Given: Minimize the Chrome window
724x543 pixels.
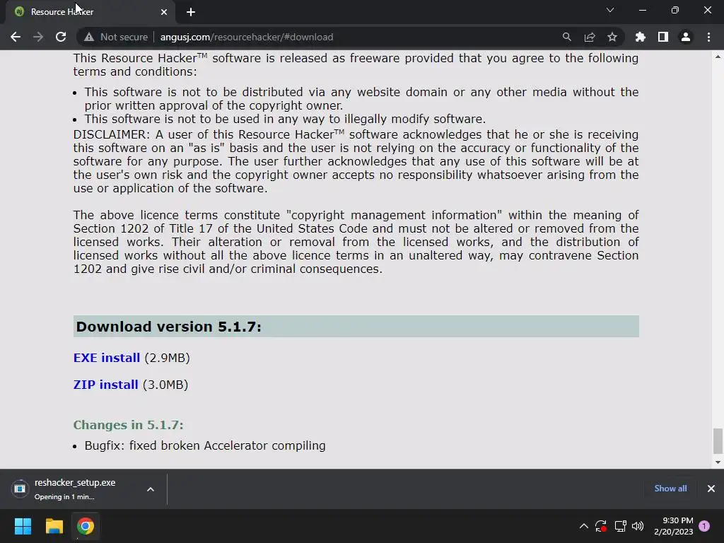Looking at the screenshot, I should tap(642, 10).
